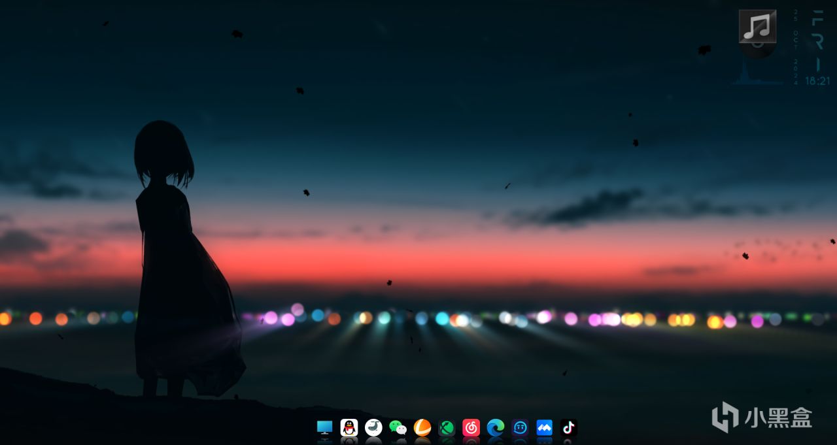
Task: Click the vertical 25 OCT 2024 date
Action: point(796,48)
